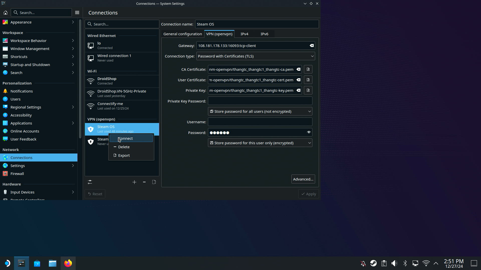Open the hamburger menu next to sidebar search
481x270 pixels.
tap(77, 12)
